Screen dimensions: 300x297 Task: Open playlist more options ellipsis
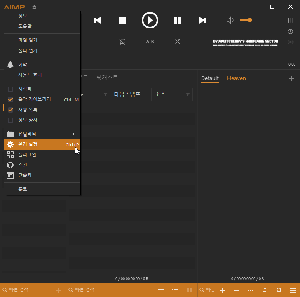[x=251, y=290]
